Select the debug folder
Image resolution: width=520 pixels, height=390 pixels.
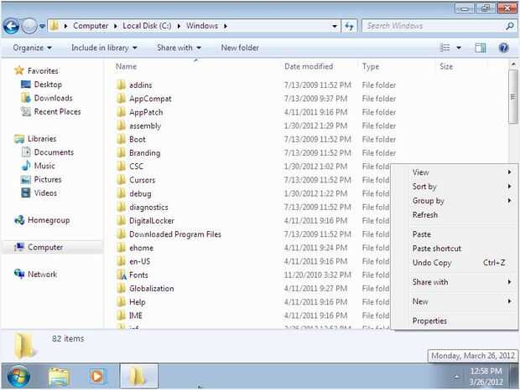[x=140, y=193]
